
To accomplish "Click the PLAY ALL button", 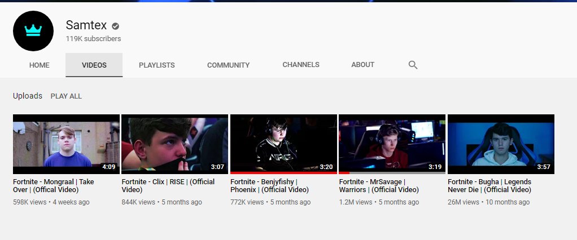I will click(66, 96).
